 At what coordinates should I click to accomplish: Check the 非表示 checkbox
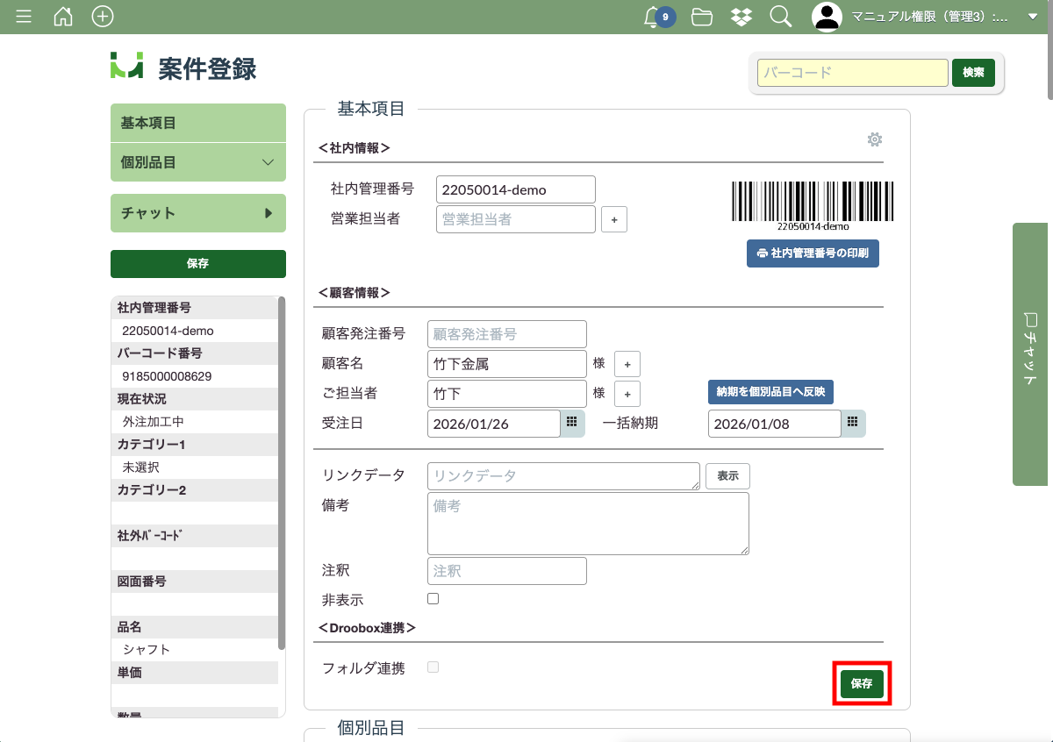[433, 599]
